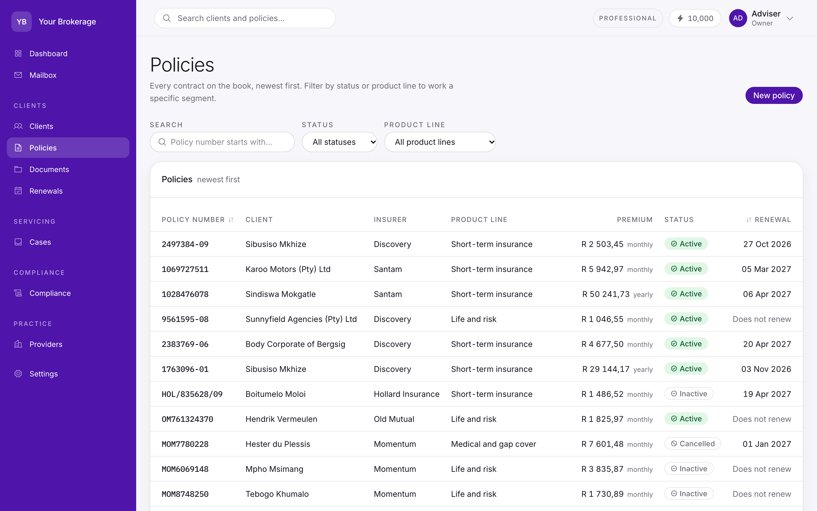Focus the Policy number starts with field
The image size is (817, 511).
click(x=222, y=142)
